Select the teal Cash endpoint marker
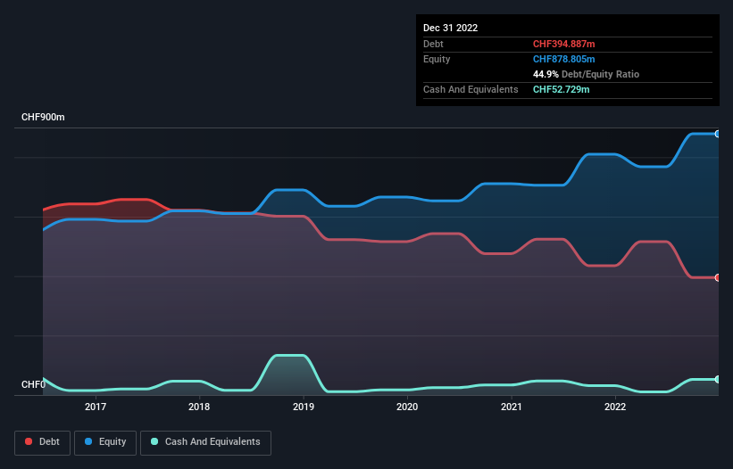The height and width of the screenshot is (469, 733). pyautogui.click(x=718, y=380)
